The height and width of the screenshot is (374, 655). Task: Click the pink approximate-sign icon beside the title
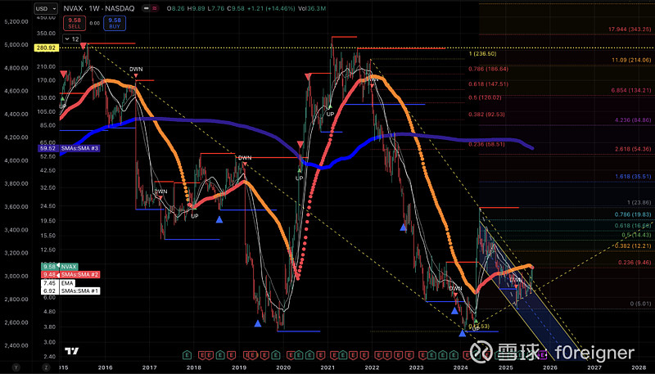coord(154,8)
